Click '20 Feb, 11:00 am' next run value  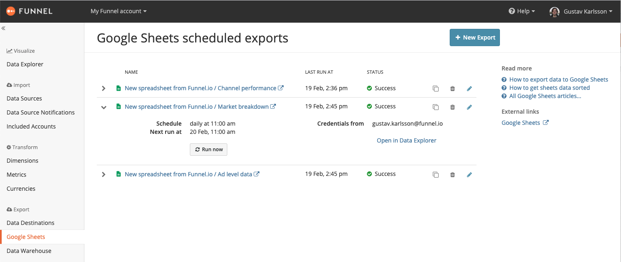pos(212,132)
